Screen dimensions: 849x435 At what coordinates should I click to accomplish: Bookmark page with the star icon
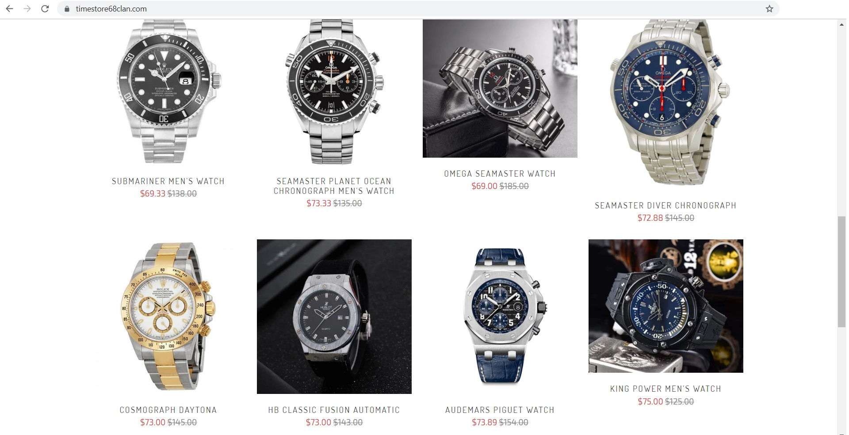point(769,9)
